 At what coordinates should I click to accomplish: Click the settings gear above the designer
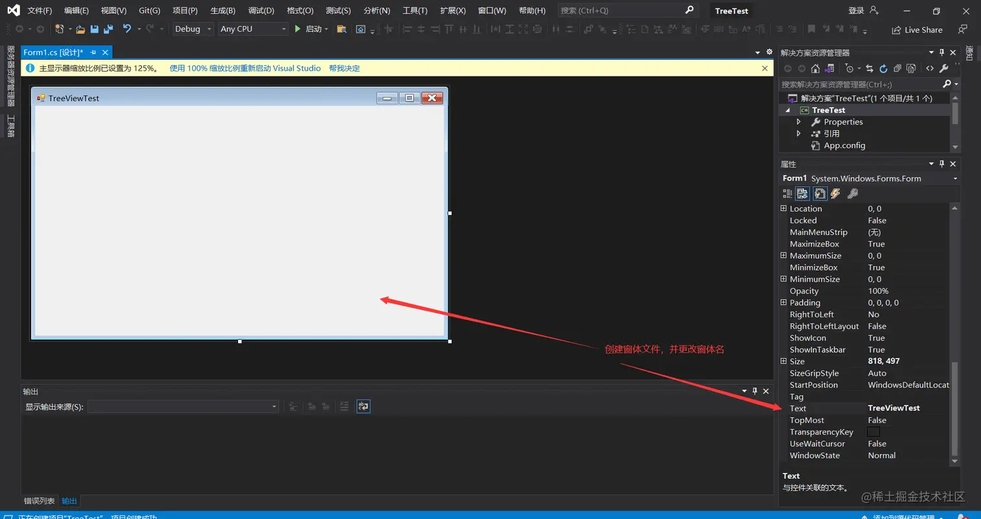[769, 52]
